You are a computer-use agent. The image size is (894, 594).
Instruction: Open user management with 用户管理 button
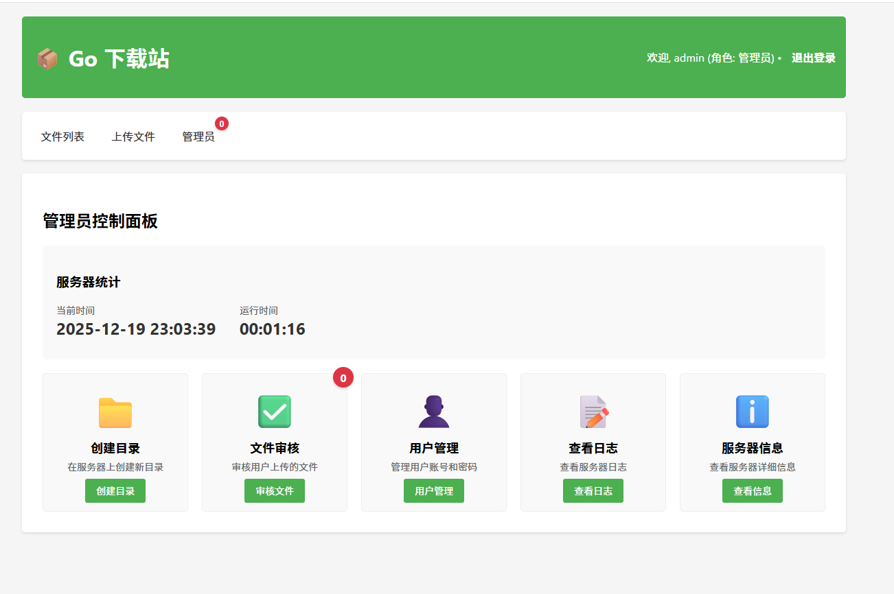434,491
